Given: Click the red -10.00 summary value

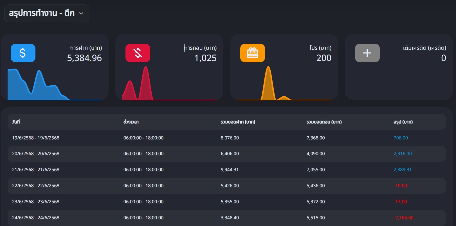Looking at the screenshot, I should (400, 186).
